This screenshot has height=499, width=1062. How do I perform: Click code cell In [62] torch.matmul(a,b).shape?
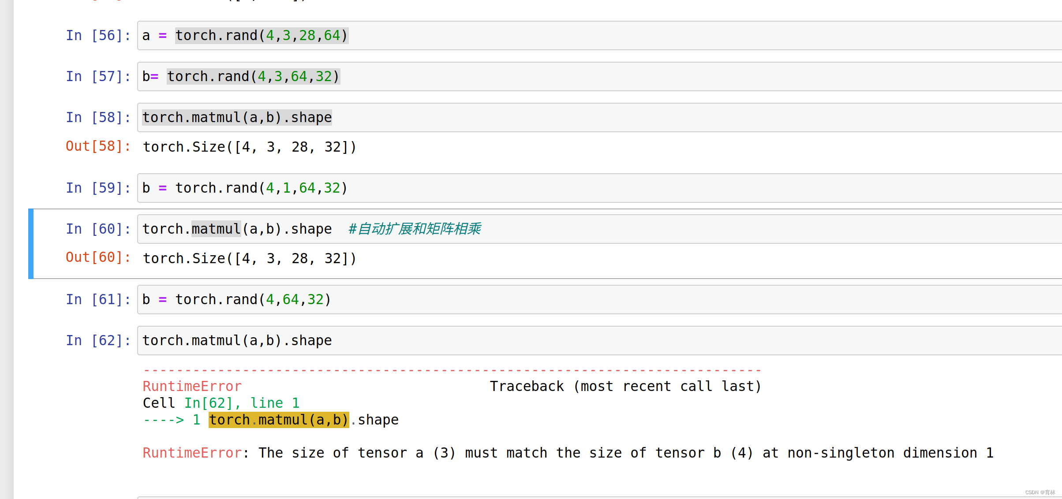pos(600,340)
